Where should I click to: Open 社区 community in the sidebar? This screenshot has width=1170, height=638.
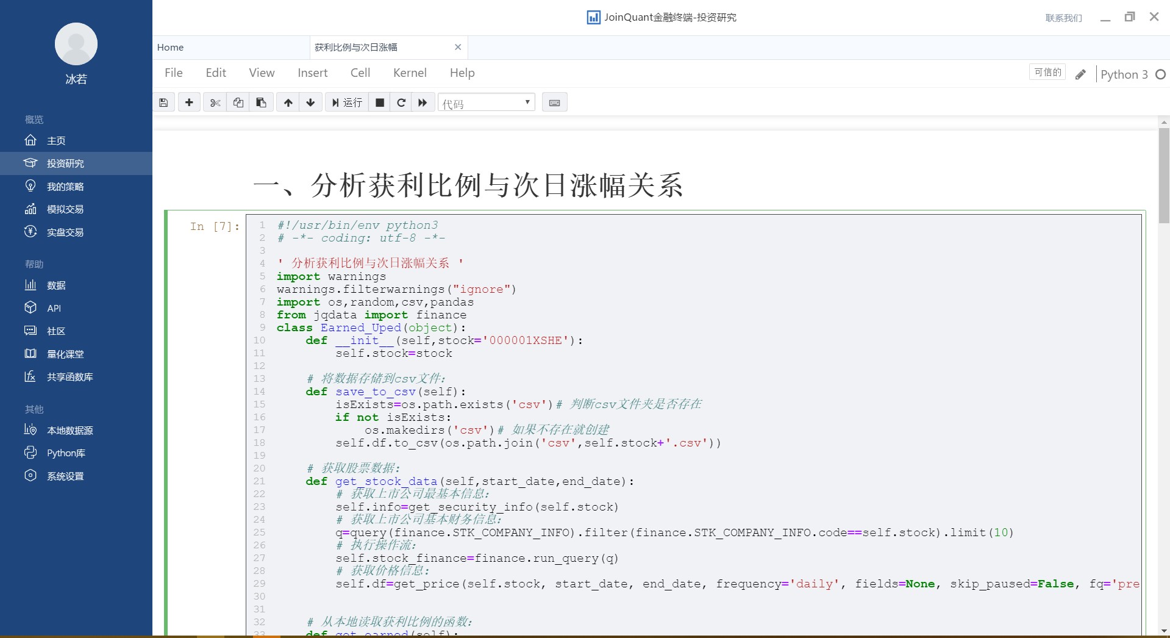[76, 331]
